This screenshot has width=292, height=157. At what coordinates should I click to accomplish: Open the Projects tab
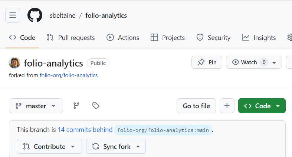point(168,38)
